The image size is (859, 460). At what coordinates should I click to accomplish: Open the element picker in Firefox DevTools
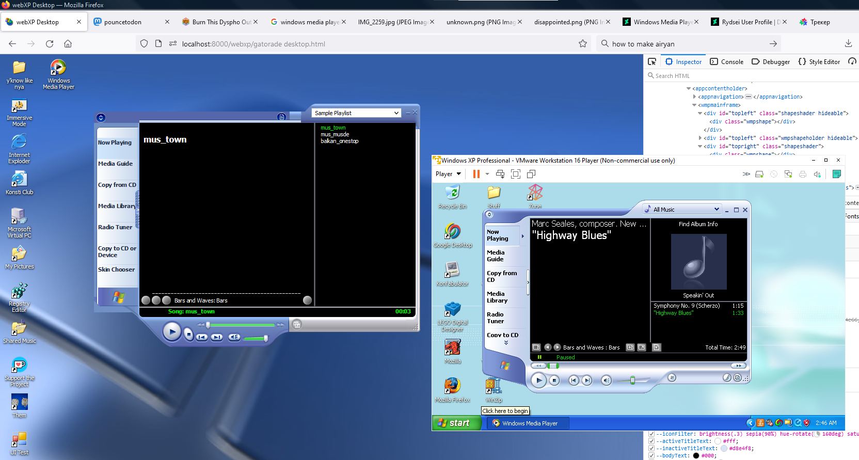652,61
